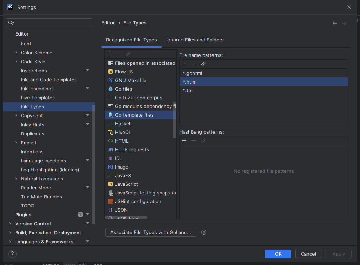Click edit pencil in File name patterns toolbar
This screenshot has width=360, height=265.
pyautogui.click(x=203, y=64)
